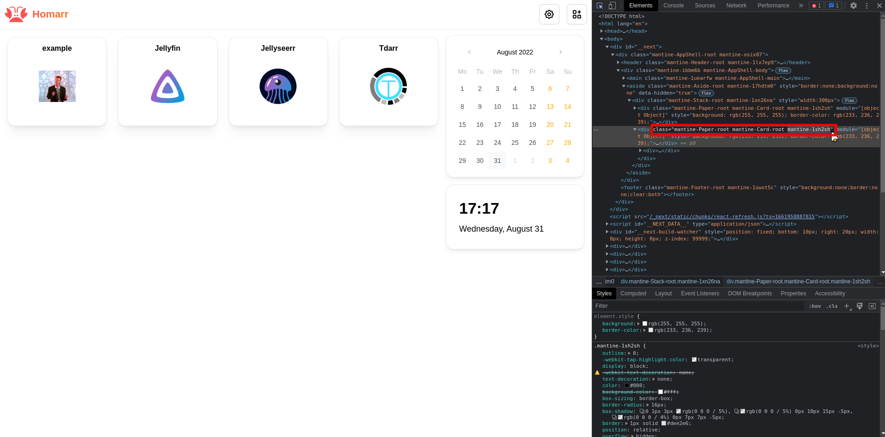
Task: Expand border-radius shorthand property
Action: coord(648,405)
